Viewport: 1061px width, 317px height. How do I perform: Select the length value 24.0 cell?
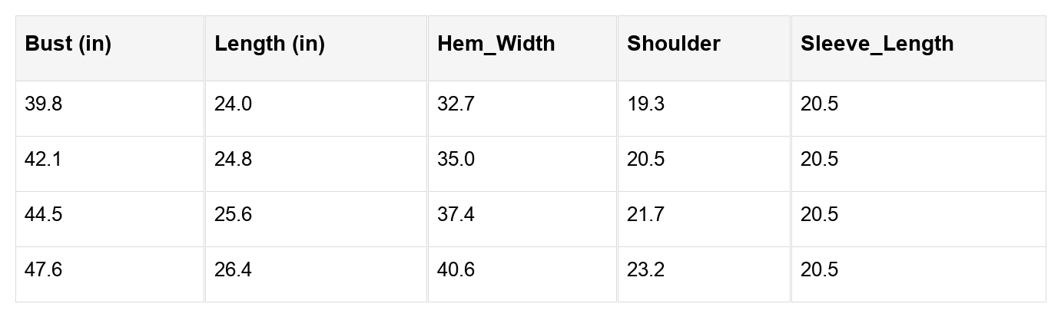[x=233, y=104]
